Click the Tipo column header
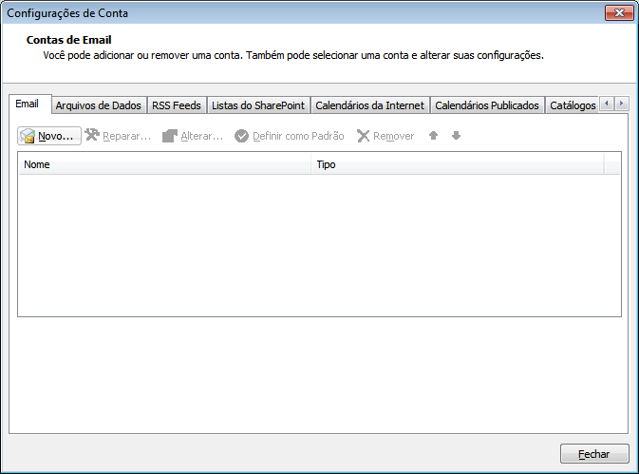Viewport: 639px width, 474px height. [x=457, y=164]
